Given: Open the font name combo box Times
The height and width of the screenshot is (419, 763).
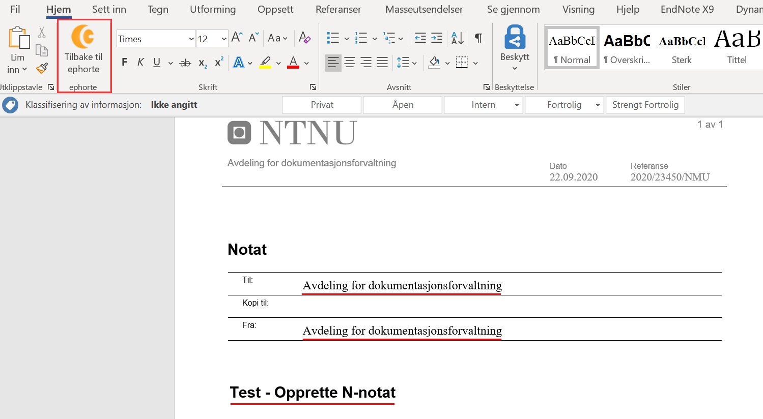Looking at the screenshot, I should pos(156,39).
